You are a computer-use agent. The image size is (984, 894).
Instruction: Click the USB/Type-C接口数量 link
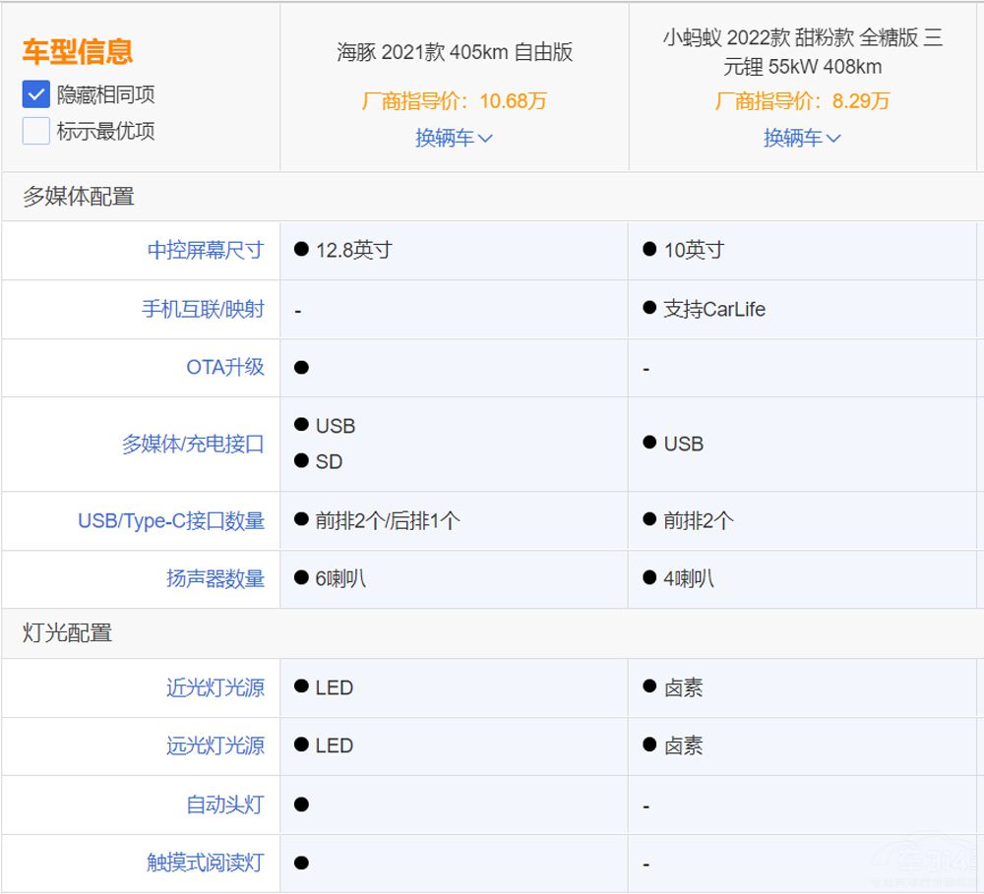pyautogui.click(x=171, y=520)
